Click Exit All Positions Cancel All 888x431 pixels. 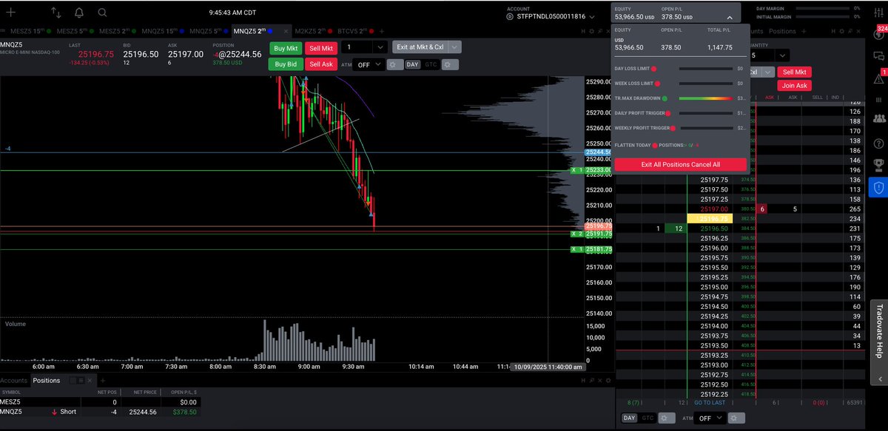click(x=680, y=163)
